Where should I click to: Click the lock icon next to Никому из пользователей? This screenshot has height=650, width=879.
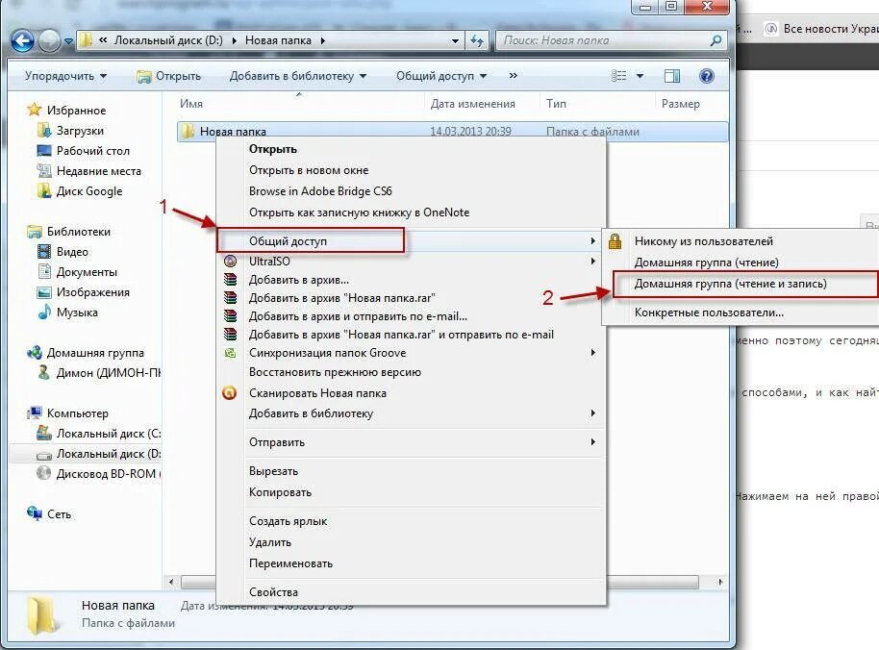click(615, 241)
